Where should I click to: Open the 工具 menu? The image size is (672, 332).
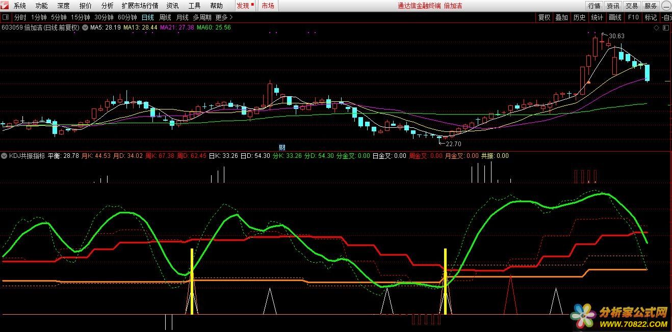click(194, 6)
